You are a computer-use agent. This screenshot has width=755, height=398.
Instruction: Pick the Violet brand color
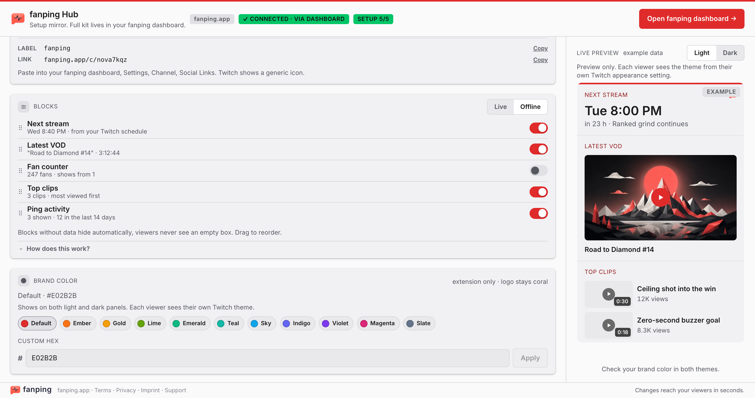(336, 323)
